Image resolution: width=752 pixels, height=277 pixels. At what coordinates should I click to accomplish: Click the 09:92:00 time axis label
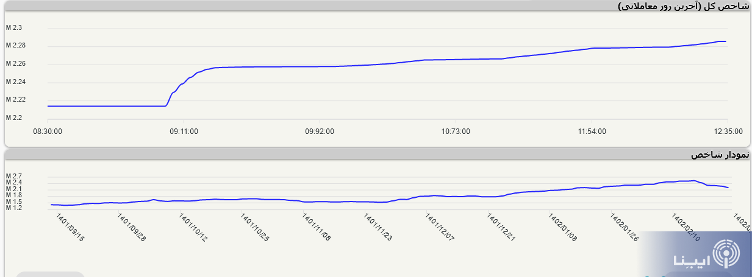320,131
